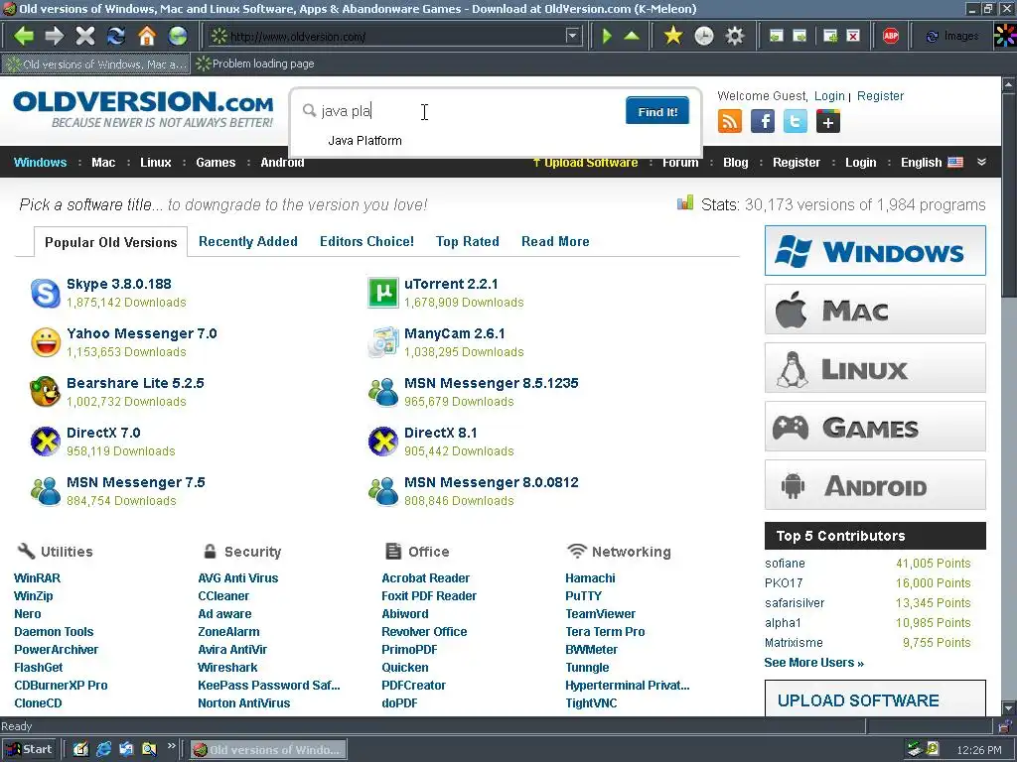Toggle Images loading in the toolbar
This screenshot has height=762, width=1017.
pos(952,37)
